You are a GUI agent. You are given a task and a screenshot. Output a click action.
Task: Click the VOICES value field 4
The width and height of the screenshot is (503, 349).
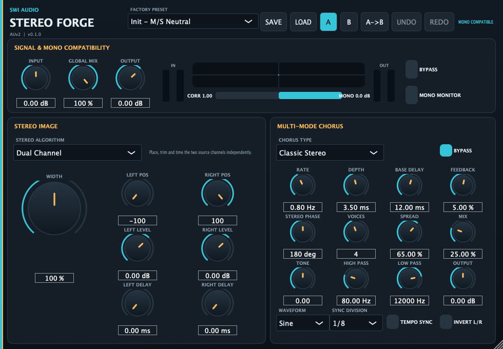tap(356, 254)
